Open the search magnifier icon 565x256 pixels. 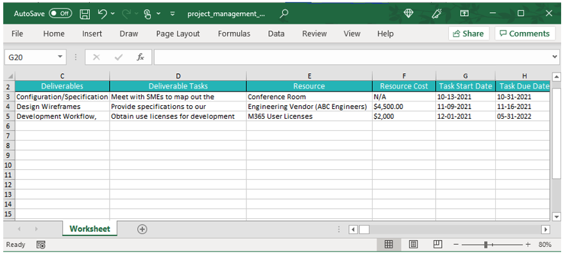(x=284, y=13)
